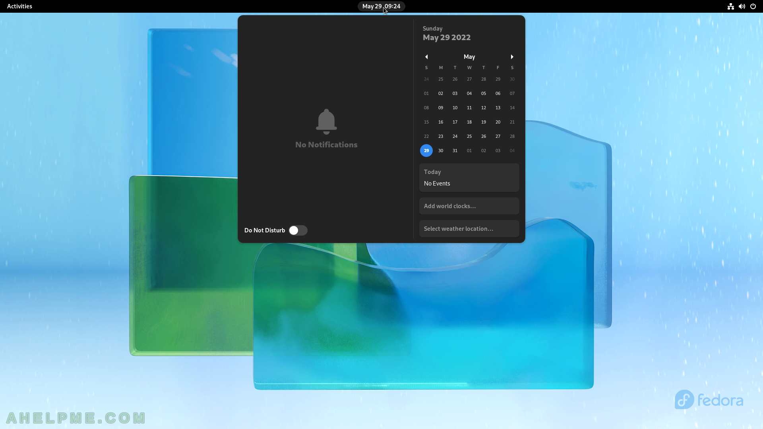763x429 pixels.
Task: Select day 12 in the calendar
Action: pyautogui.click(x=484, y=108)
